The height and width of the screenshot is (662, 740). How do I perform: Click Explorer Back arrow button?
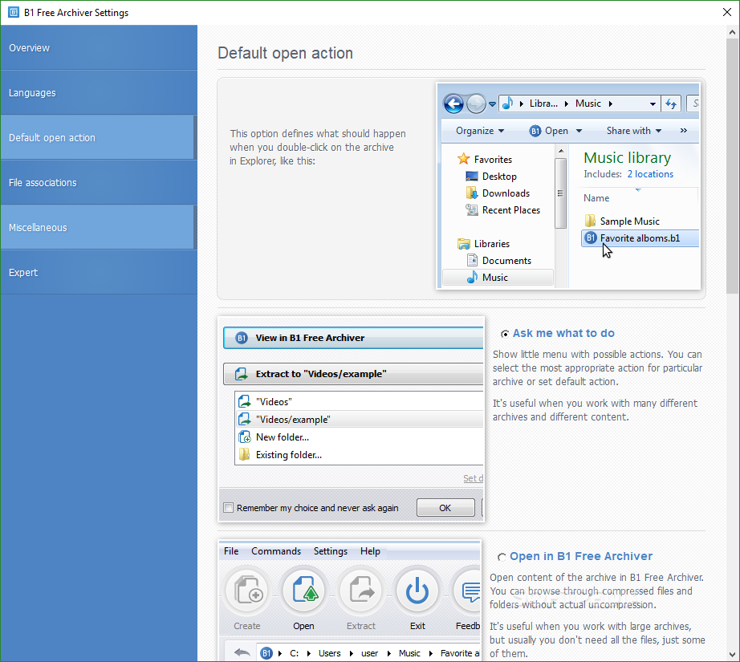(x=453, y=104)
